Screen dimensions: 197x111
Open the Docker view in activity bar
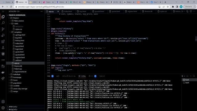(x=3, y=72)
